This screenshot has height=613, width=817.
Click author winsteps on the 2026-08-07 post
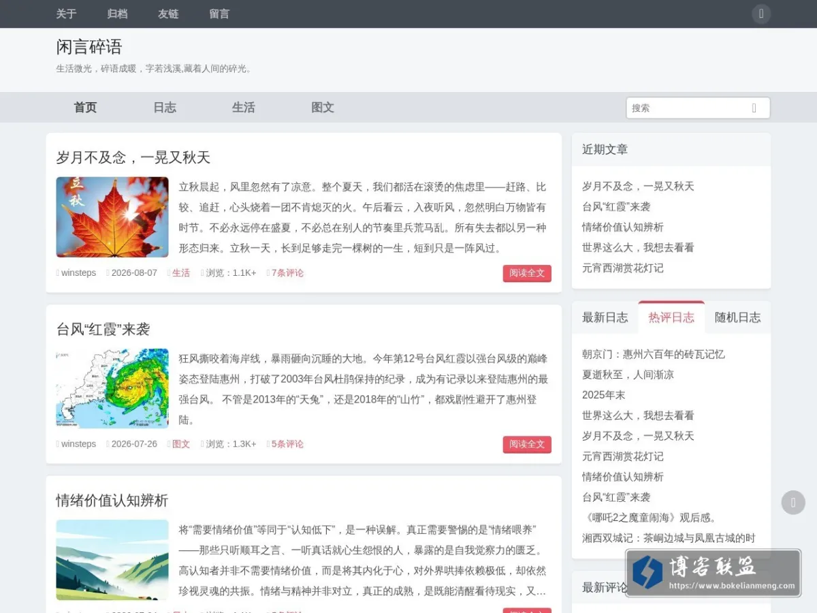tap(78, 273)
